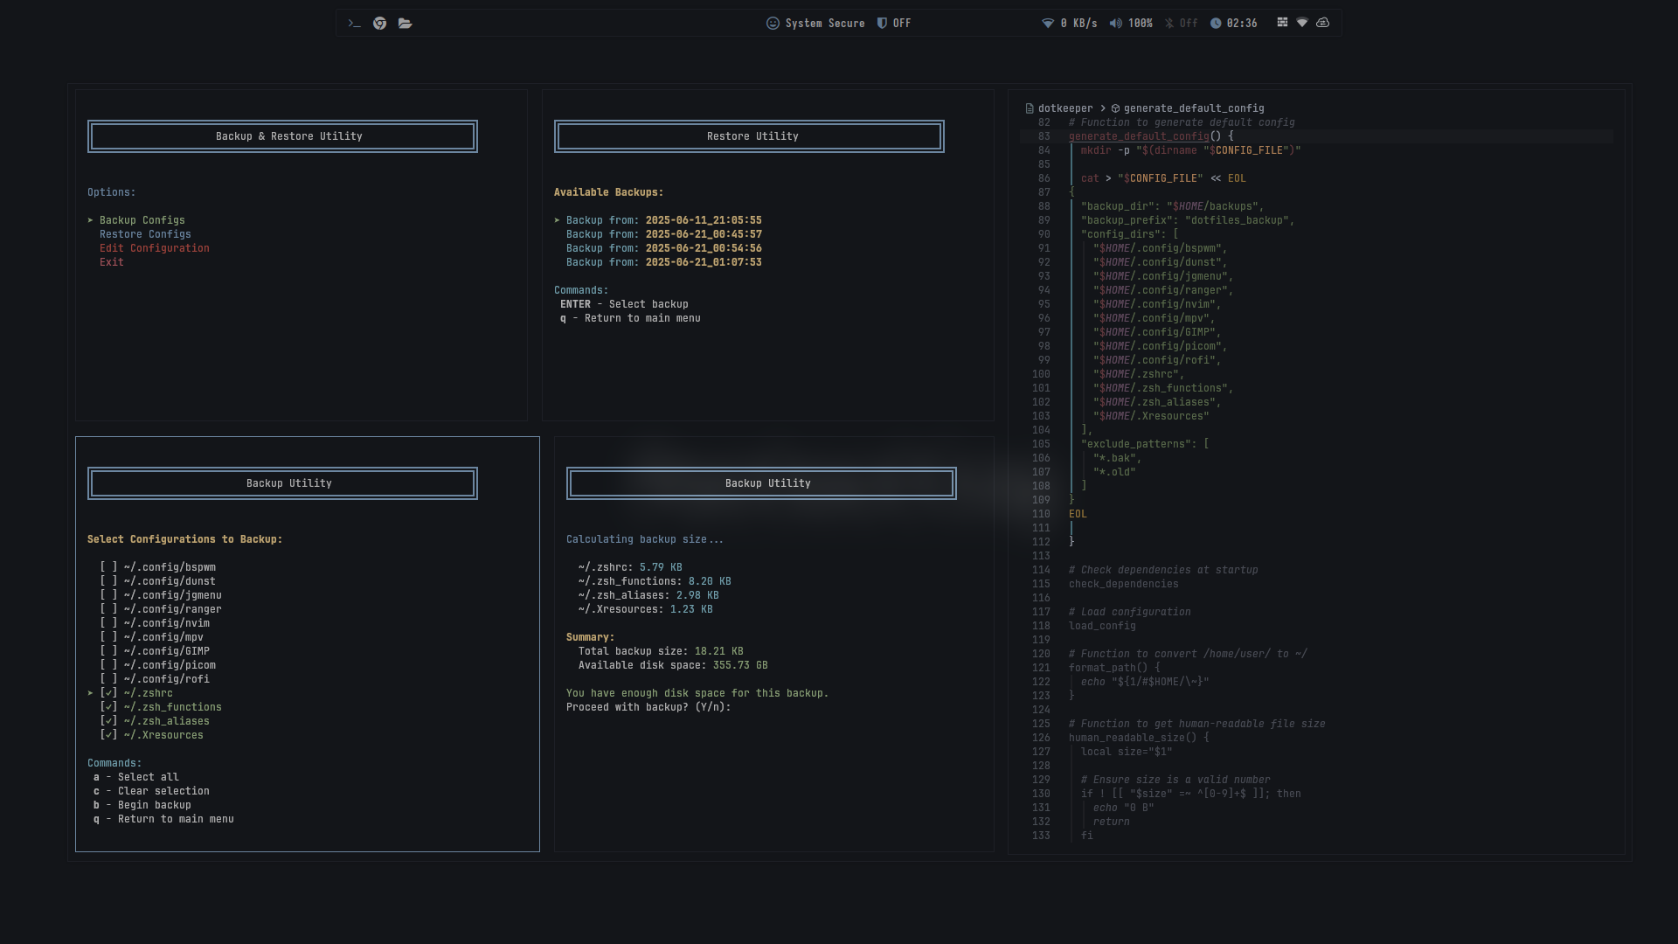Click the clock icon showing 02:36
The height and width of the screenshot is (944, 1678).
click(x=1216, y=24)
